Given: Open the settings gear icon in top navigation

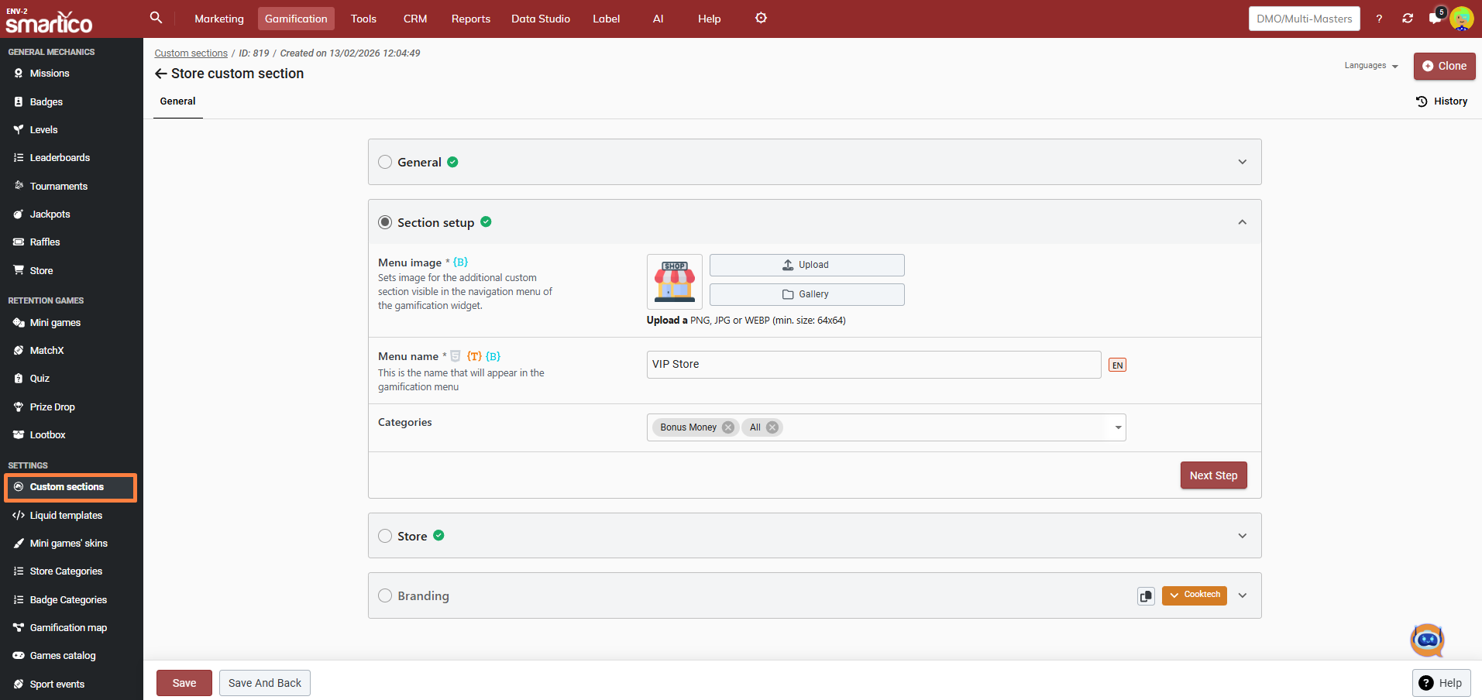Looking at the screenshot, I should [x=761, y=18].
